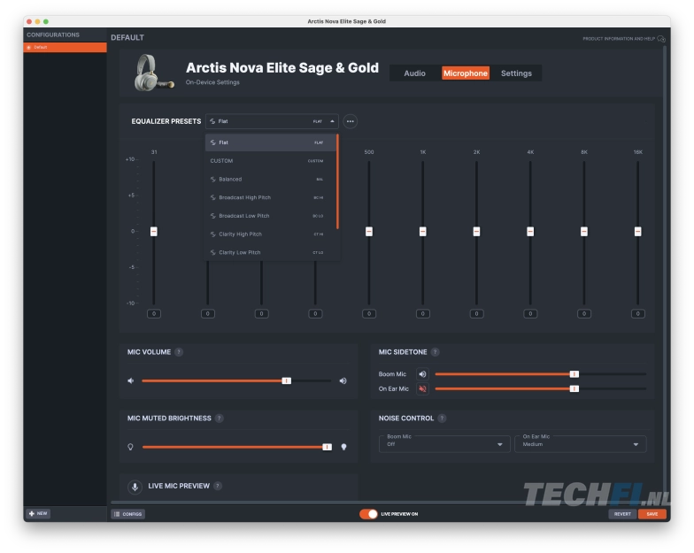694x553 pixels.
Task: Click the 8K equalizer slider handle
Action: coord(584,232)
